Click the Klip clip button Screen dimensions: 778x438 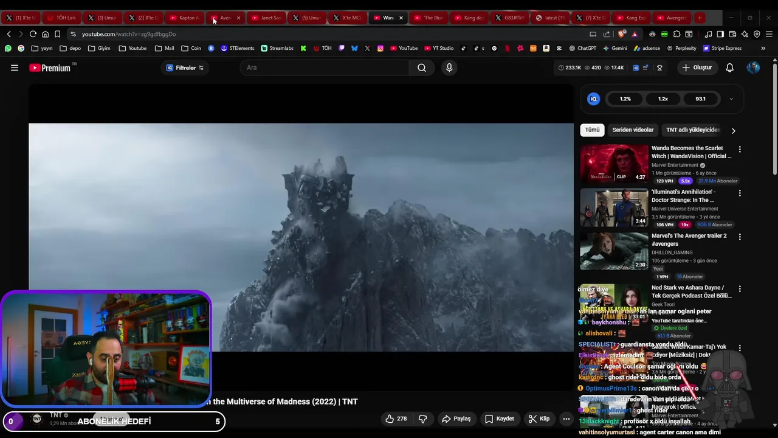coord(539,419)
